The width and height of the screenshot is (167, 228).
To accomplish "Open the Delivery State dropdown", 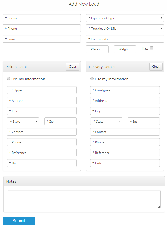I will tap(106, 121).
